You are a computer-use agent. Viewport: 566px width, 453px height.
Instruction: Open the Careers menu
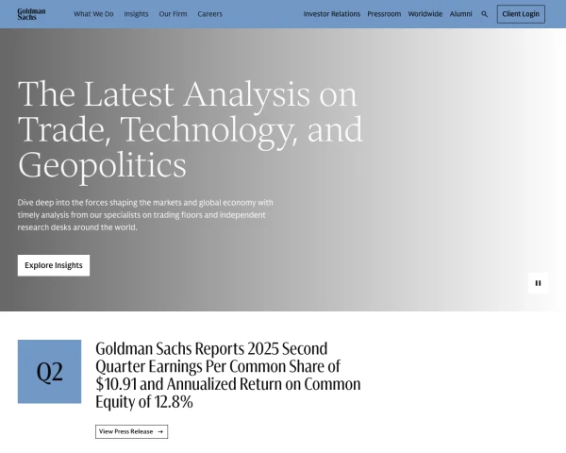coord(209,14)
